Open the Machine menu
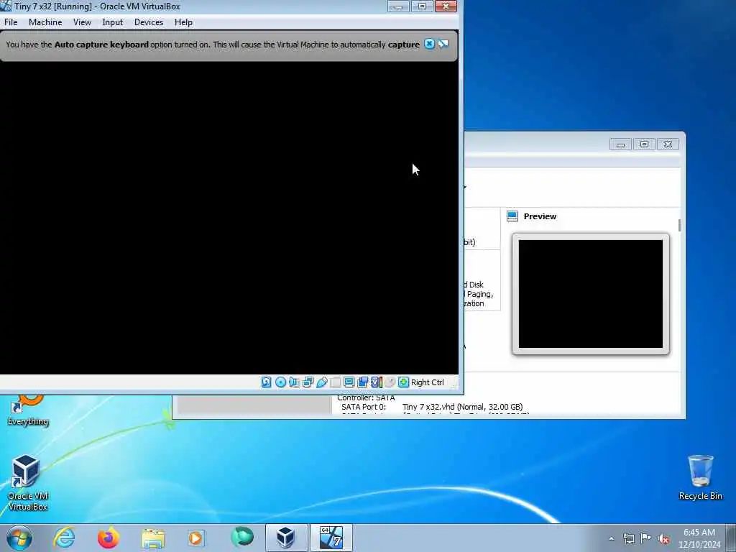736x552 pixels. (x=45, y=22)
